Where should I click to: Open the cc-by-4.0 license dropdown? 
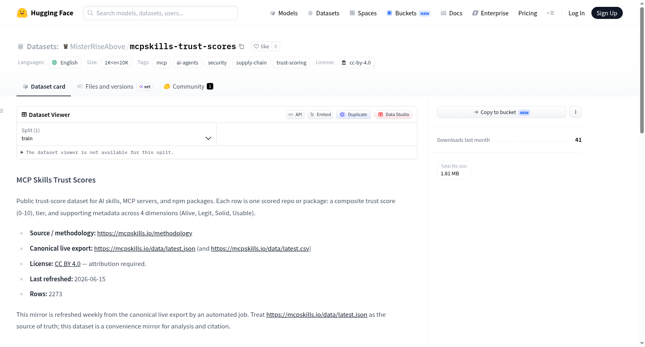[356, 62]
